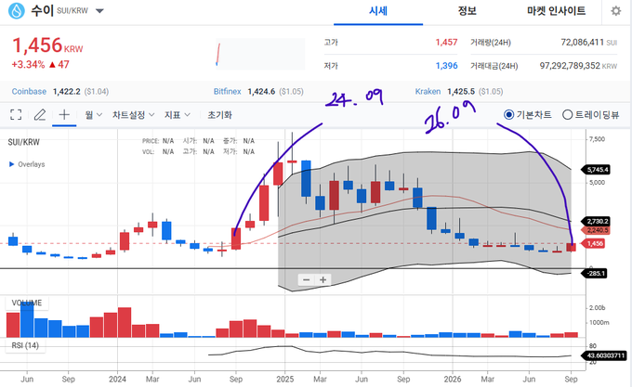
Task: Open the 차트설정 dropdown
Action: point(134,115)
